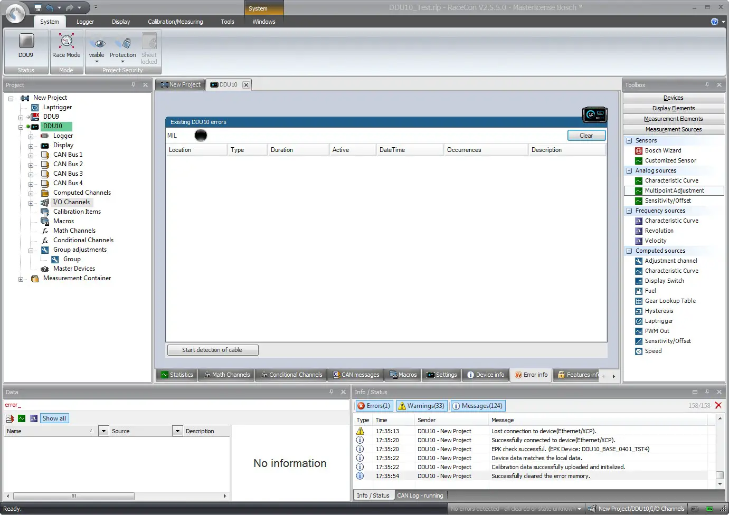Switch to the Statistics tab
The image size is (729, 515).
pos(177,375)
